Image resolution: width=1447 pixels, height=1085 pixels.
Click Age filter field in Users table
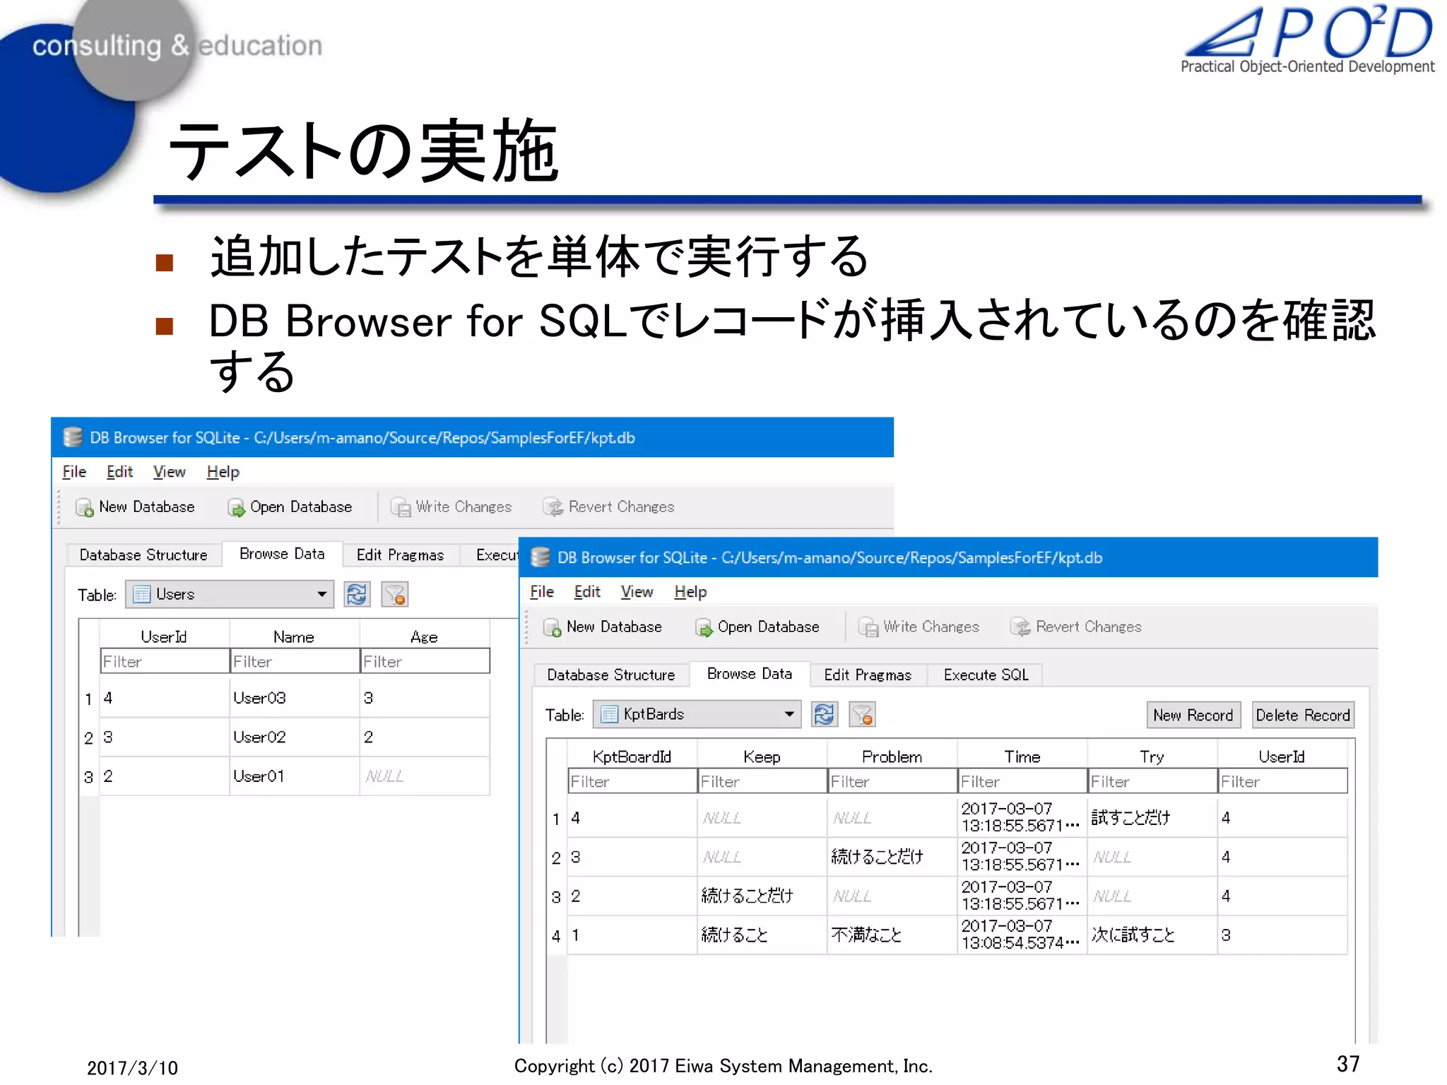tap(425, 661)
